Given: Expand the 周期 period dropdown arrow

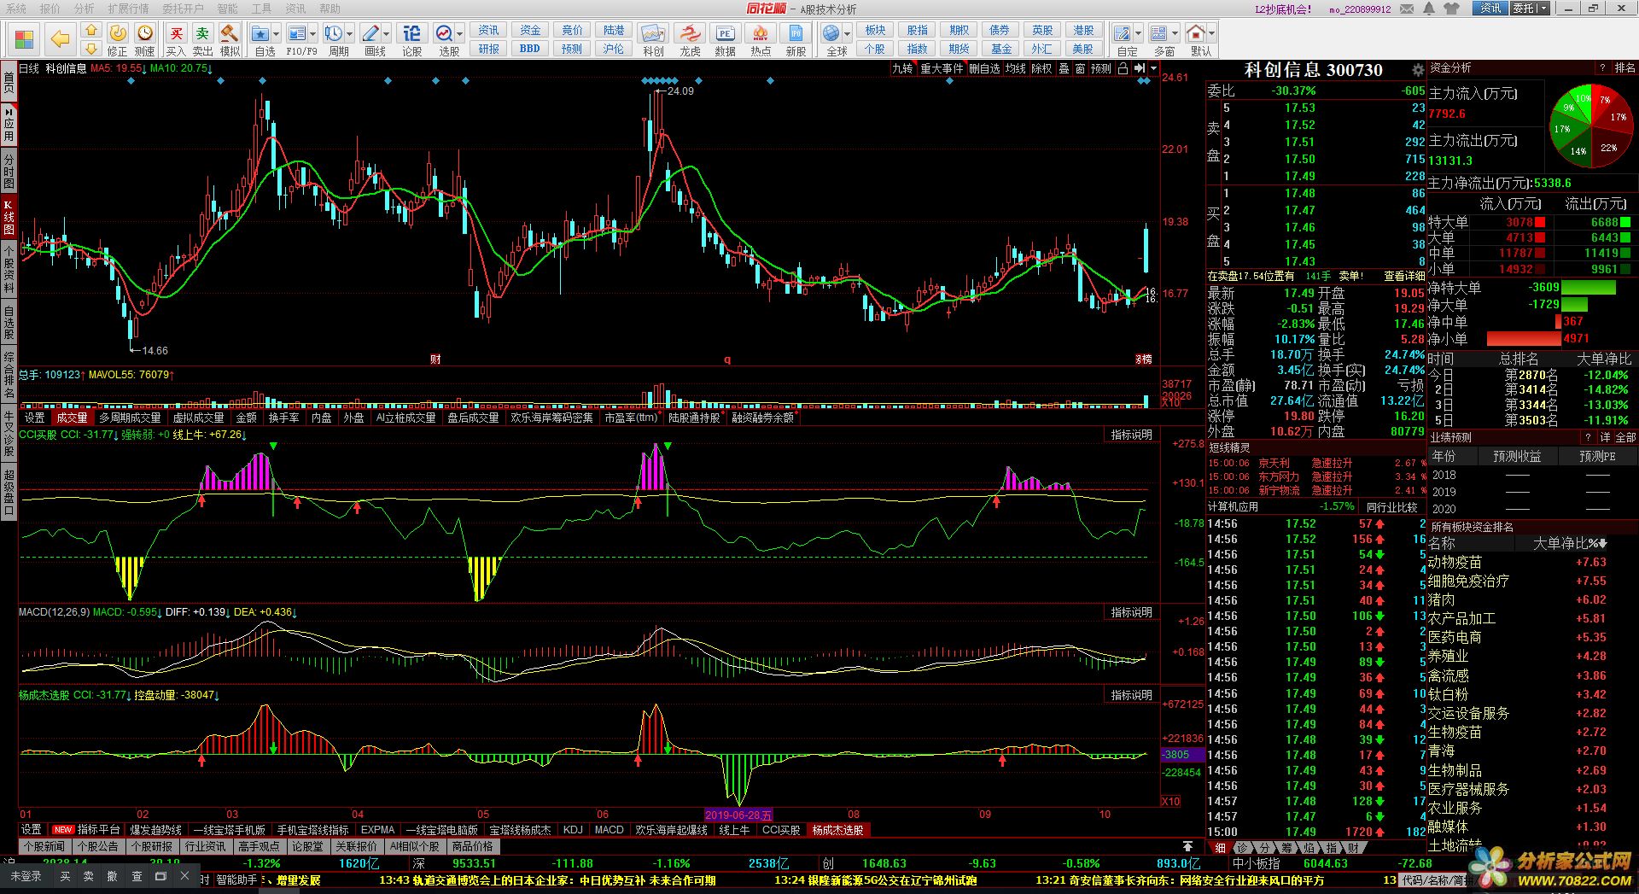Looking at the screenshot, I should 349,34.
